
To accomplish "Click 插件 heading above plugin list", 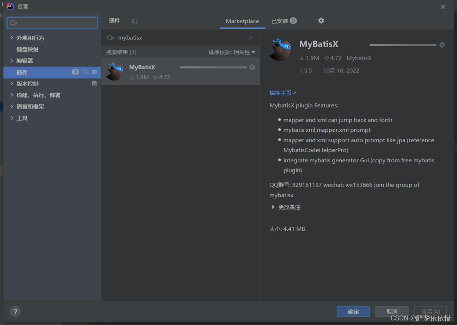I will [x=115, y=20].
